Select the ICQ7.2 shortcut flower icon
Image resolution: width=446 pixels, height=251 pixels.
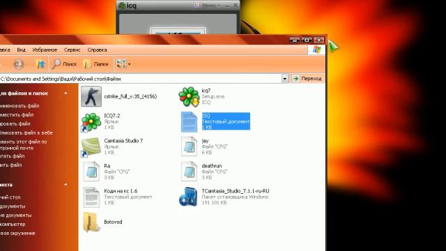pyautogui.click(x=91, y=122)
